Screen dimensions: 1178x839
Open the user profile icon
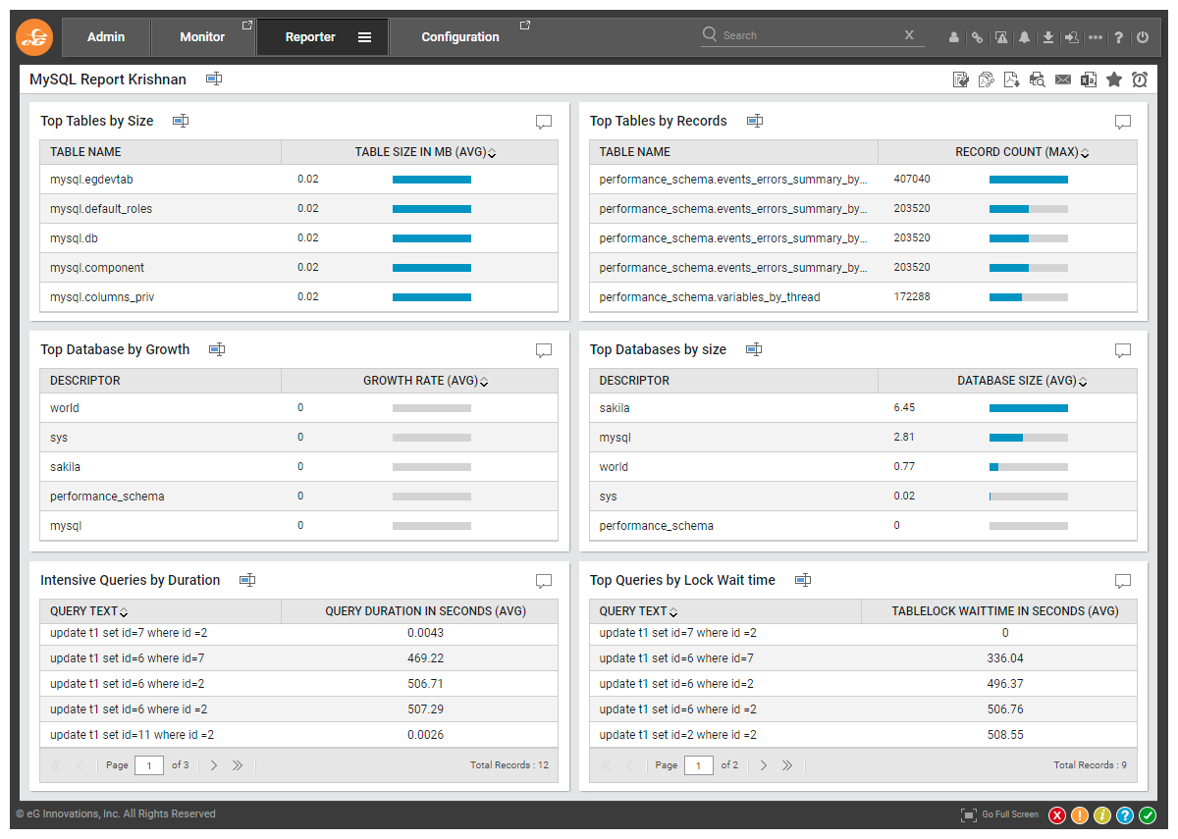[953, 37]
